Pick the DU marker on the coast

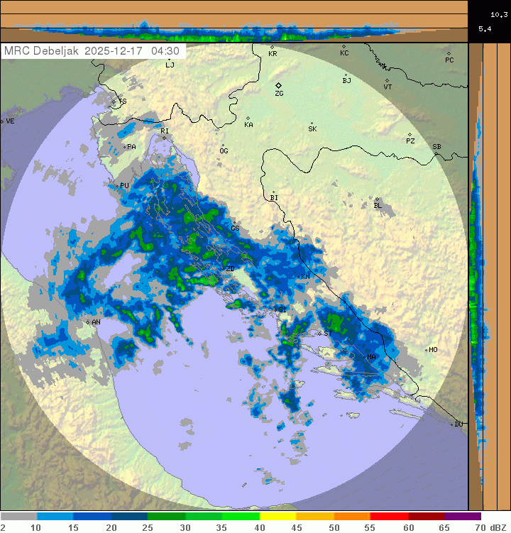point(453,424)
